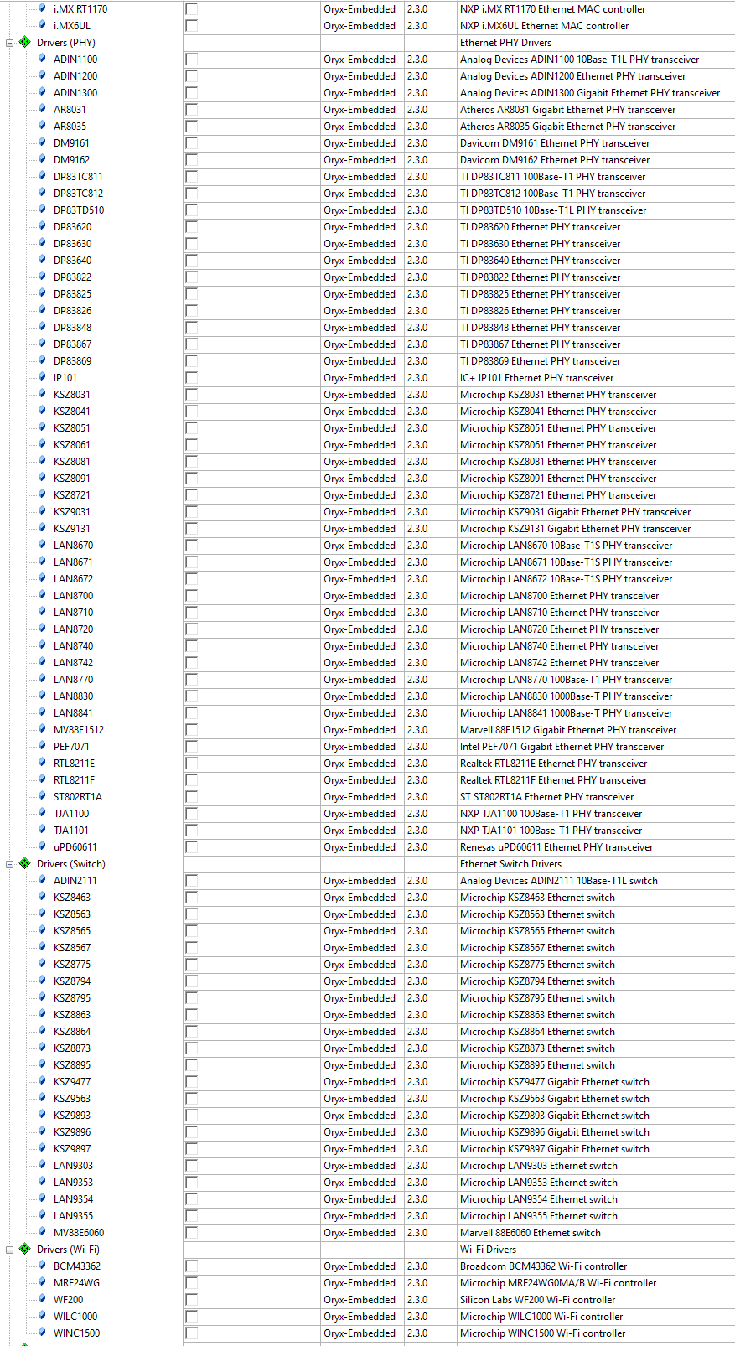This screenshot has height=1346, width=735.
Task: Tick the checkbox for LAN8720
Action: click(x=192, y=629)
